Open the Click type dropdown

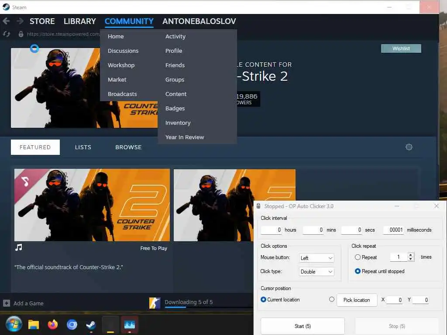click(x=316, y=271)
